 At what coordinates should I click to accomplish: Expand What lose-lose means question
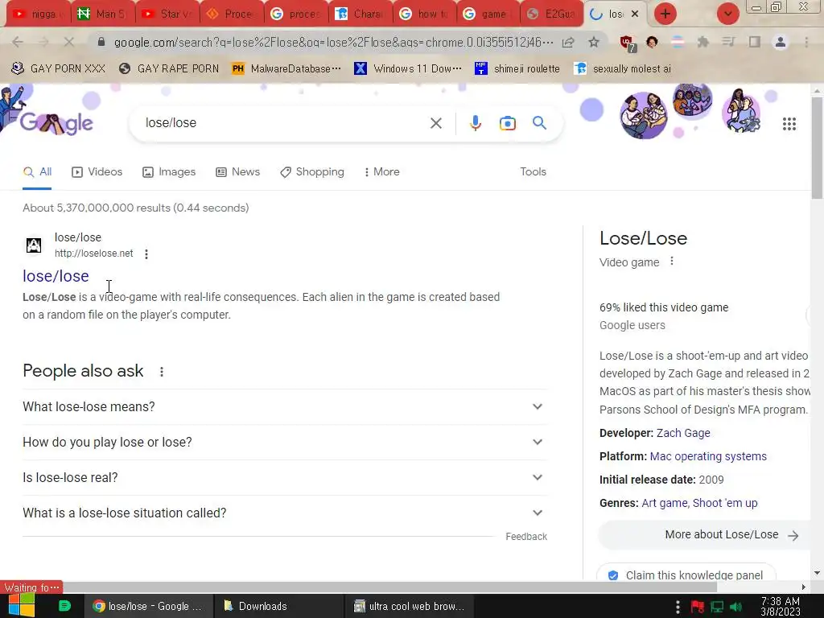285,406
